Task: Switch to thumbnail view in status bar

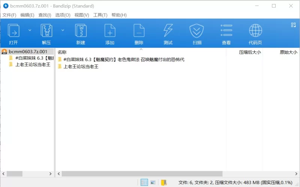Action: click(153, 183)
